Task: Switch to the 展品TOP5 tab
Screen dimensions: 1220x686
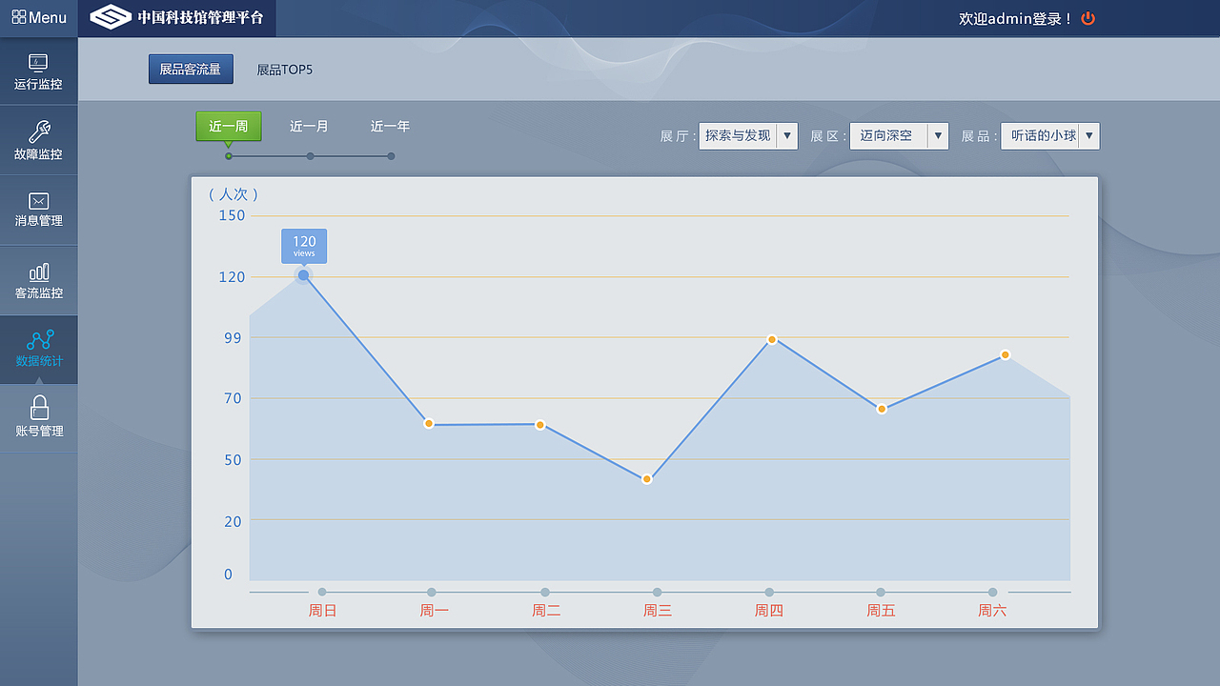Action: 285,70
